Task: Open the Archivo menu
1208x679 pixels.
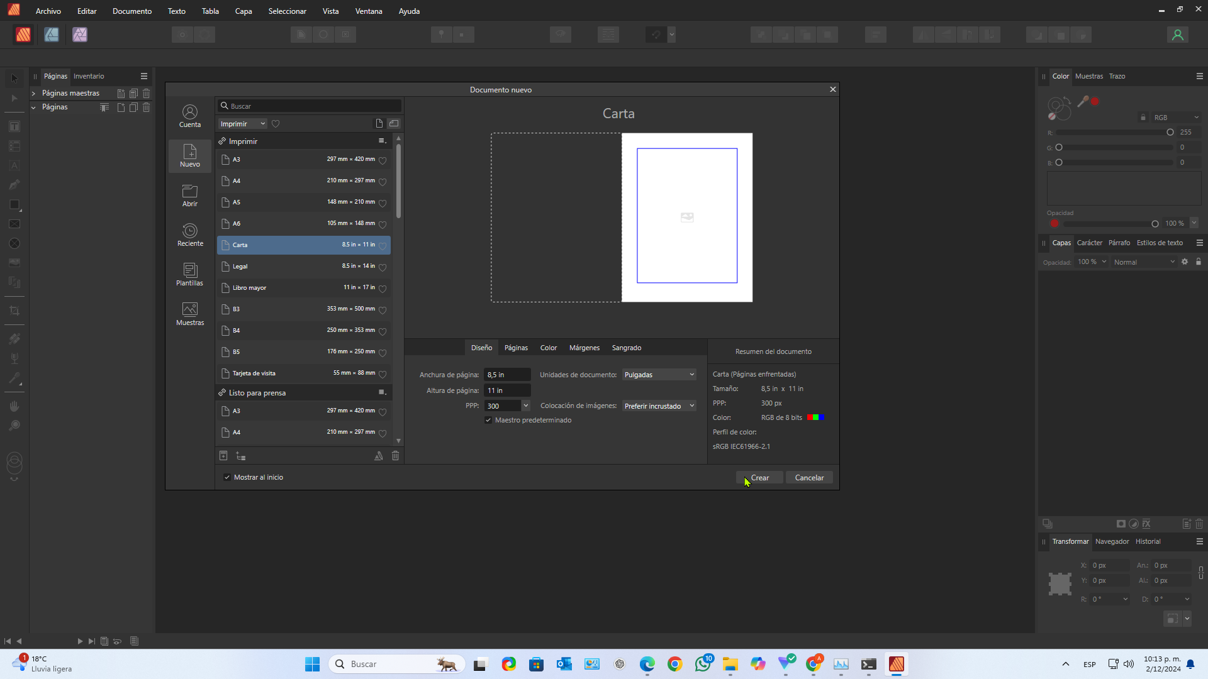Action: 48,11
